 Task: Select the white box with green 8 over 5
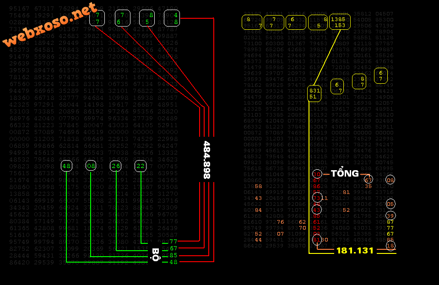coord(146,18)
